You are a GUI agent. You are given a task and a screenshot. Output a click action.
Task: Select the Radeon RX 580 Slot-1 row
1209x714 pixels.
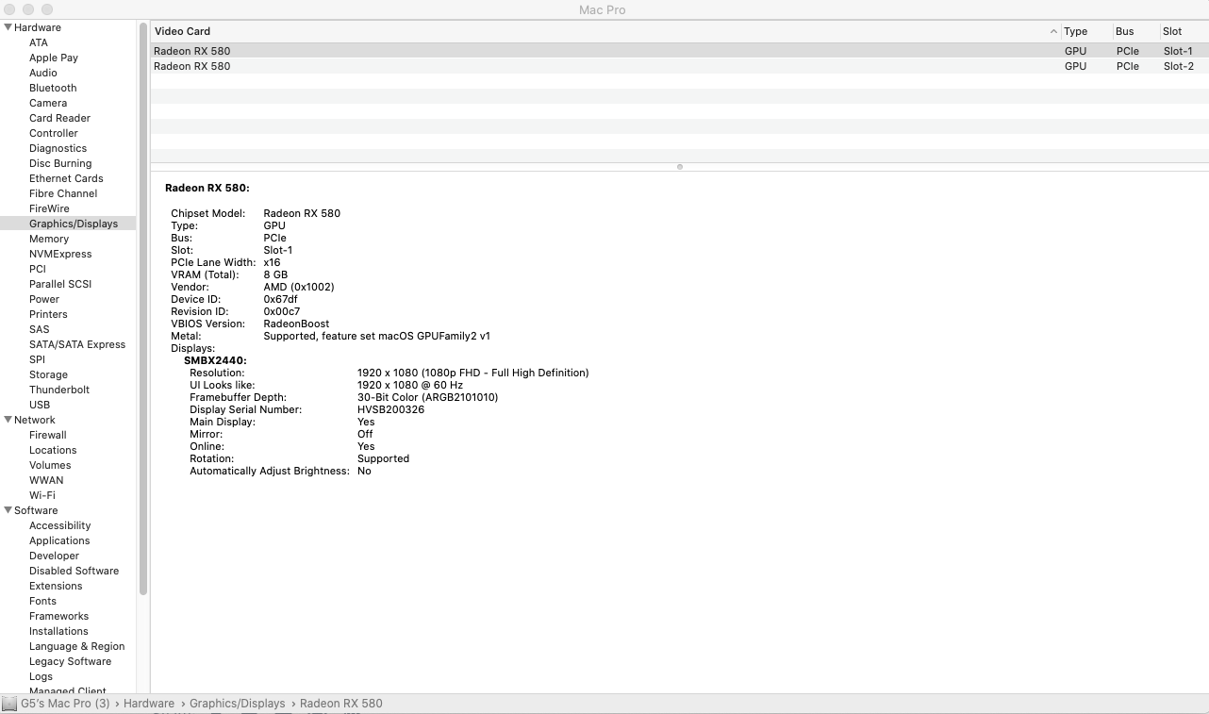[679, 51]
